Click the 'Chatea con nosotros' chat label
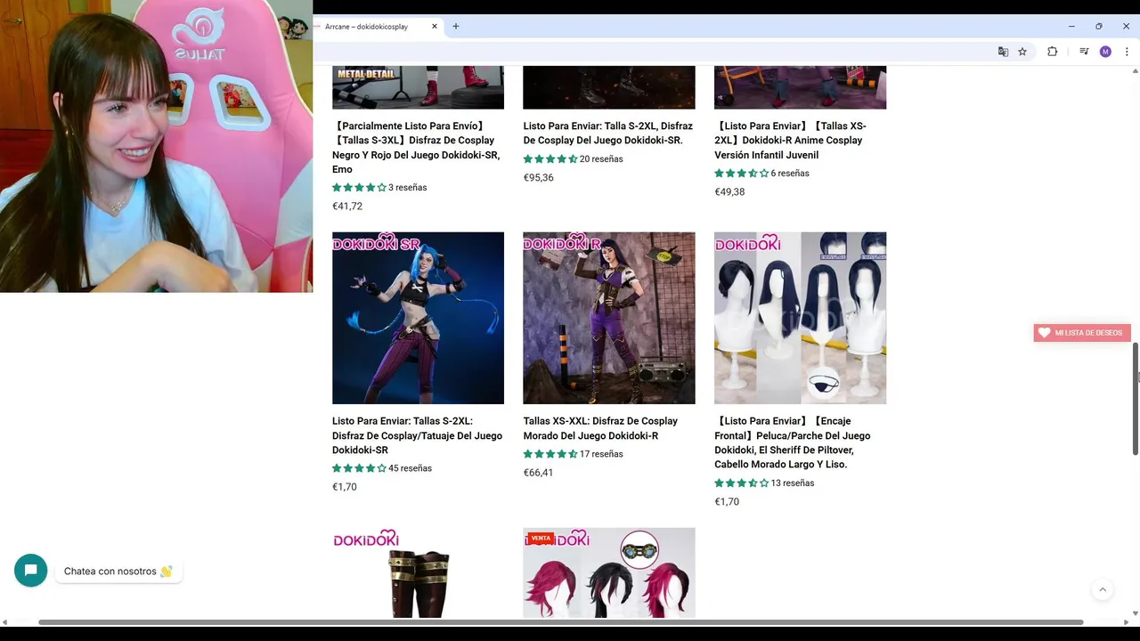 [118, 572]
